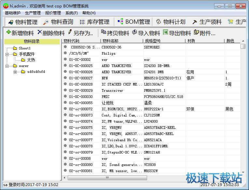
Task: Collapse the 手机配件 tree node
Action: click(x=7, y=54)
